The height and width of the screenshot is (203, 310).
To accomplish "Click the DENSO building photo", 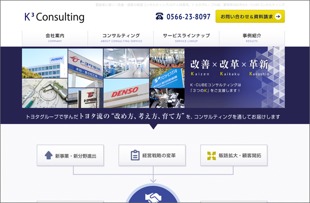I will pos(127,93).
